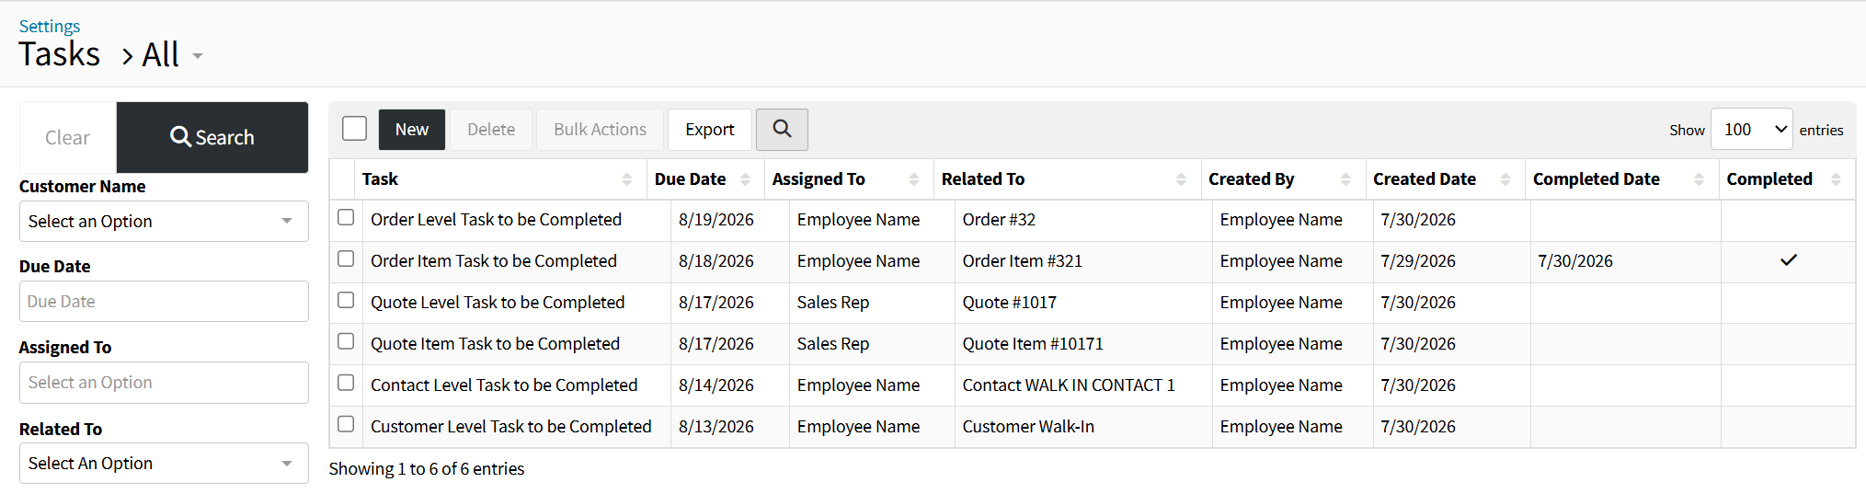Screen dimensions: 1866x494
Task: Open Contact Level Task to be Completed
Action: click(x=504, y=385)
